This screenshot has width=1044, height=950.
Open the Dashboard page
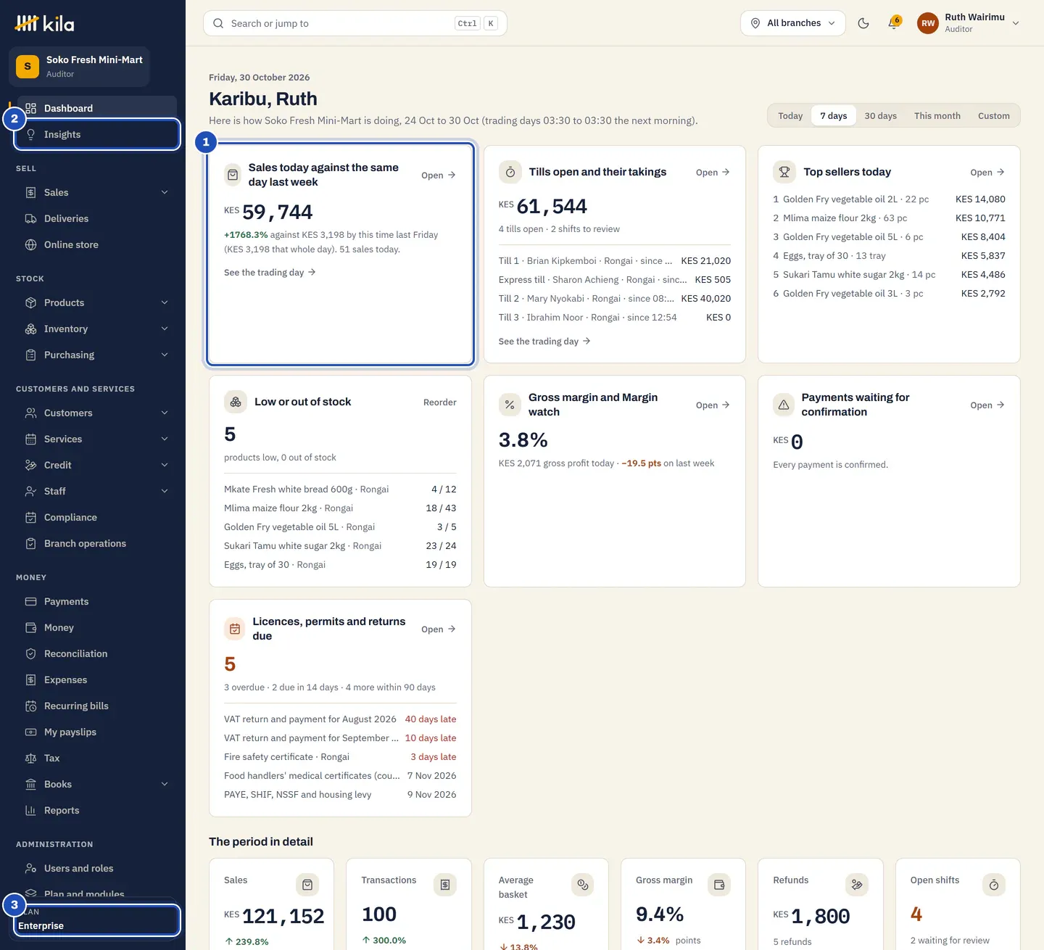tap(97, 108)
